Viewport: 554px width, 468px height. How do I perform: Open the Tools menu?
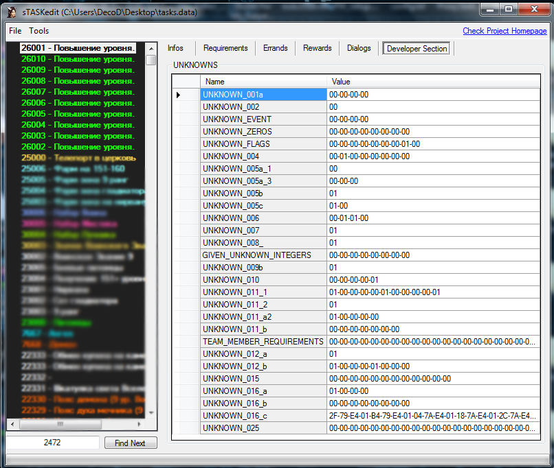pyautogui.click(x=39, y=31)
